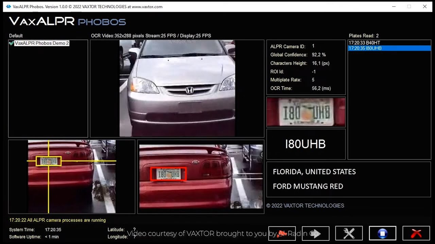Viewport: 435px width, 244px height.
Task: Click the Global Confidence value 92,2 %
Action: click(x=319, y=55)
